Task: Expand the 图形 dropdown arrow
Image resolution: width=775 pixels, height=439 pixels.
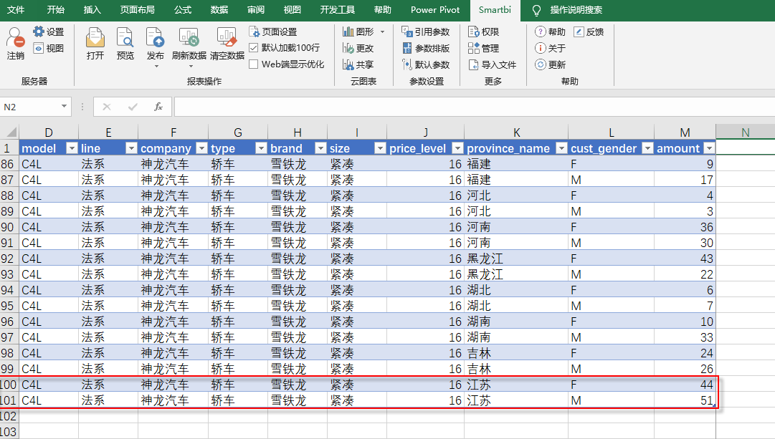Action: point(383,32)
